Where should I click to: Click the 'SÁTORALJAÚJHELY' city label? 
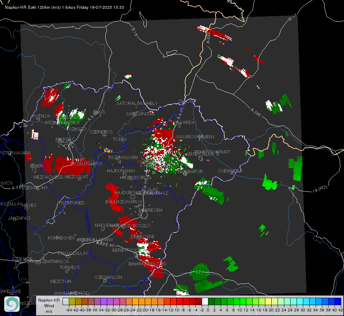[137, 103]
